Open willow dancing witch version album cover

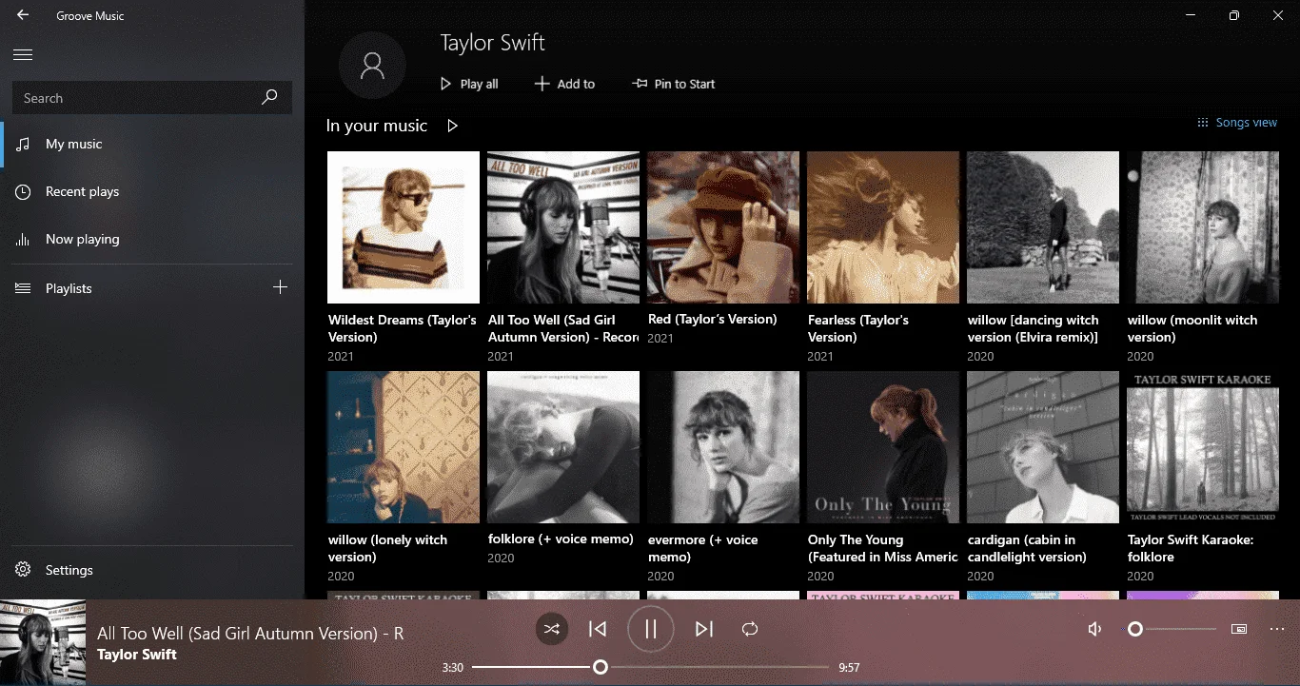[1043, 227]
